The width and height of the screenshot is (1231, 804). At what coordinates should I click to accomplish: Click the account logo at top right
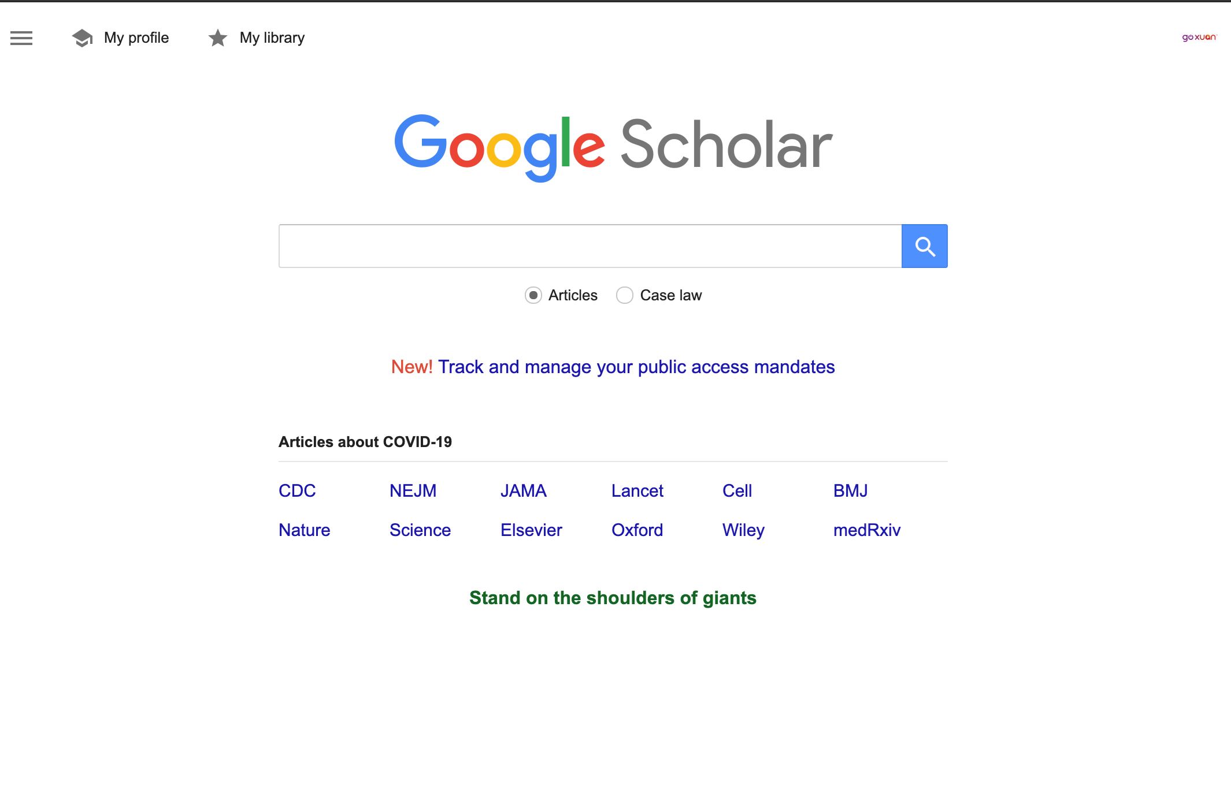point(1199,38)
